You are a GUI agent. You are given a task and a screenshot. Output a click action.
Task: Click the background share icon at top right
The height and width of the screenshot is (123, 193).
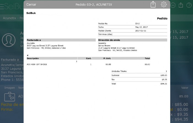(181, 5)
